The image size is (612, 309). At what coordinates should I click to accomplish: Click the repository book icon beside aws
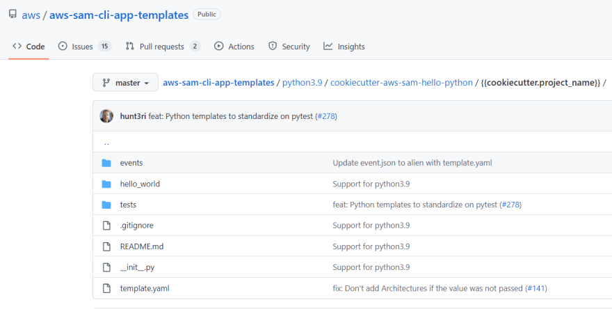click(13, 15)
